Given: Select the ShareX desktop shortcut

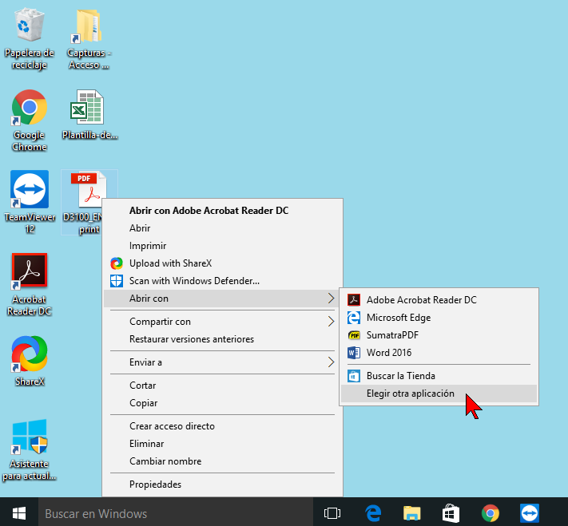Looking at the screenshot, I should pos(30,362).
